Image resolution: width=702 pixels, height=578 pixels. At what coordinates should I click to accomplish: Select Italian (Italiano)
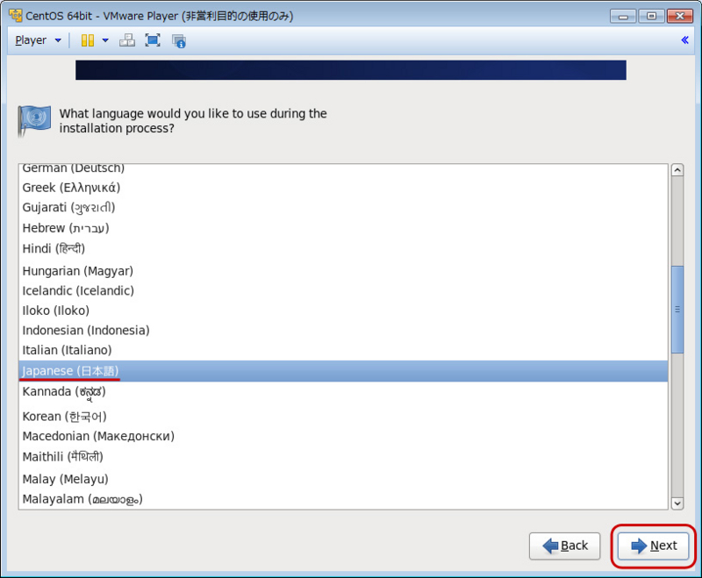[x=343, y=350]
